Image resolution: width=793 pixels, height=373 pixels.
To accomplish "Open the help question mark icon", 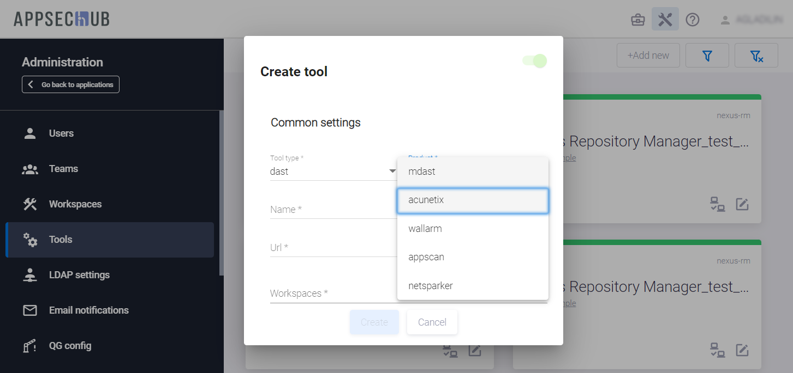I will pos(693,20).
